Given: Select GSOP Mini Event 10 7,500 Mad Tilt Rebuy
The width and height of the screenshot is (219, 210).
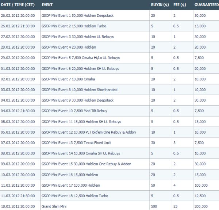Looking at the screenshot, I should click(74, 111).
